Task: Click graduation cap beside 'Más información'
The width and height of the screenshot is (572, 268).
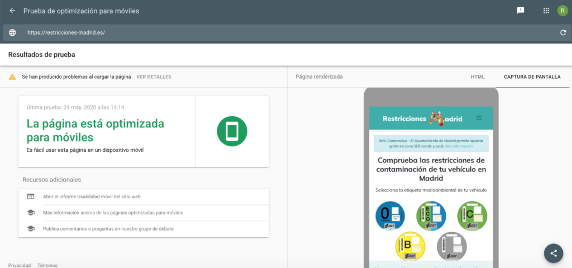Action: [31, 213]
